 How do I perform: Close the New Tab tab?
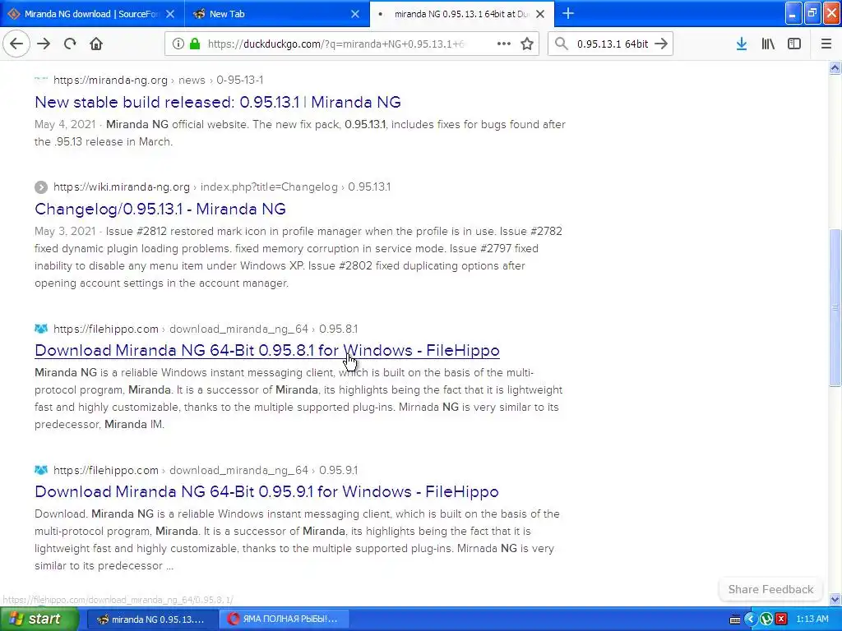click(x=355, y=14)
